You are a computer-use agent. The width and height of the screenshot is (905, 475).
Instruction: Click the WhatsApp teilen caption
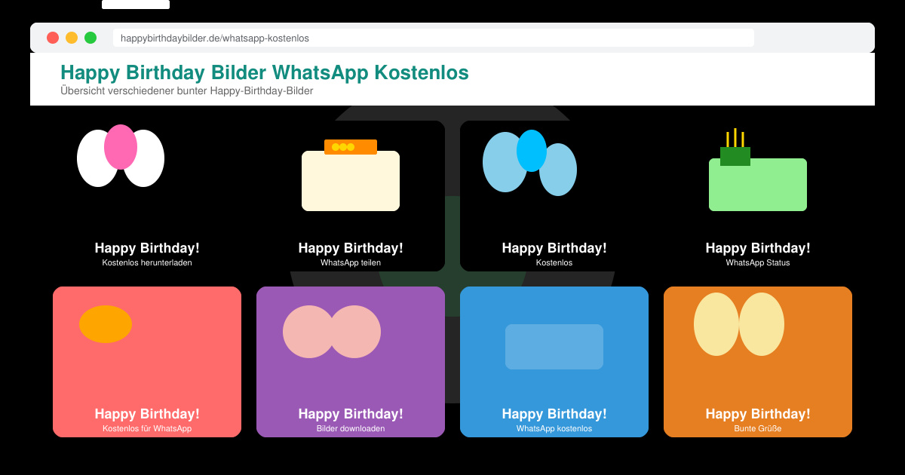(x=351, y=262)
